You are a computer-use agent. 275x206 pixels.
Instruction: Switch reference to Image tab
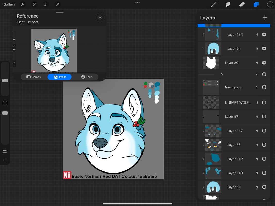point(60,77)
